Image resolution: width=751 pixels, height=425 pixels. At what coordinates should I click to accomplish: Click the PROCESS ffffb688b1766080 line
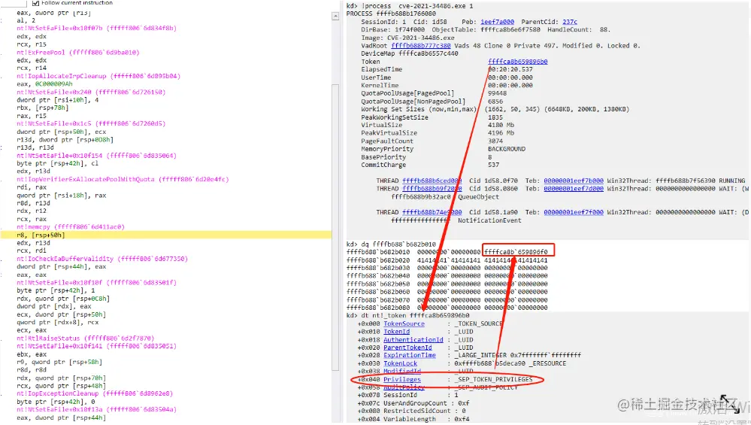click(391, 14)
